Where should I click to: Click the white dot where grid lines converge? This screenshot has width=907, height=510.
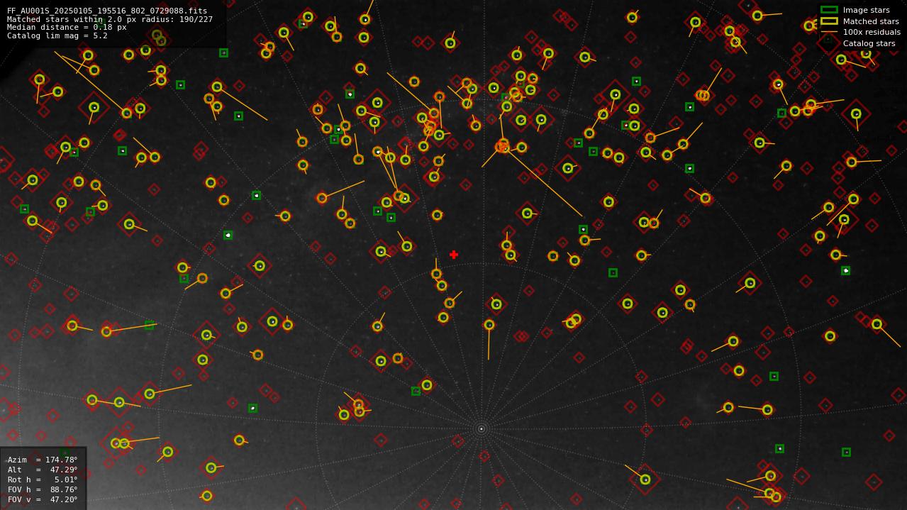(481, 428)
